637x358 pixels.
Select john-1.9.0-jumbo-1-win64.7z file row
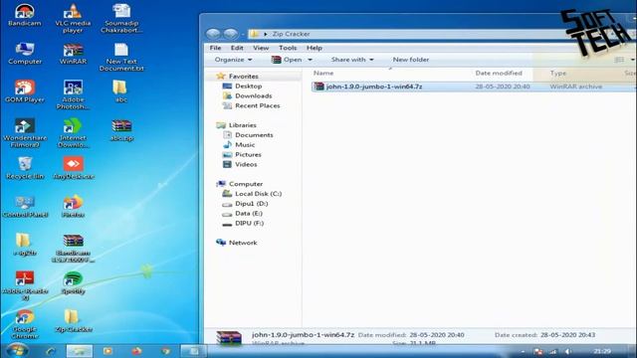click(474, 87)
